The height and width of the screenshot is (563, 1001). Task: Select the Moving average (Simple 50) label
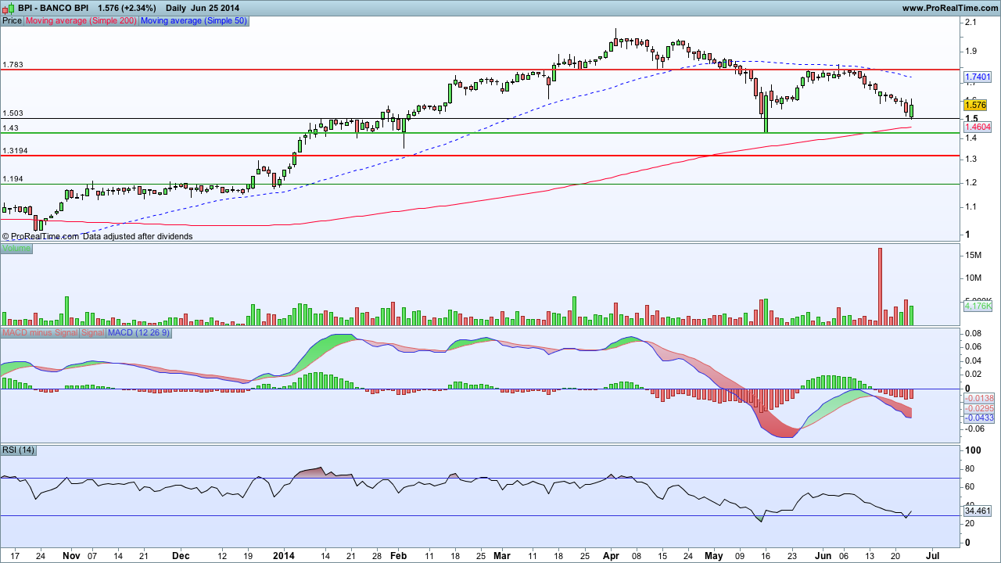point(194,20)
